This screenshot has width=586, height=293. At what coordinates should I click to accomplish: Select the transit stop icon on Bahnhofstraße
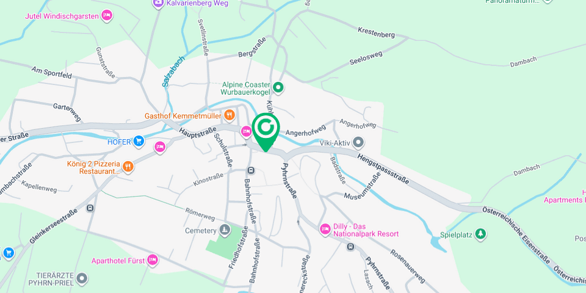[x=251, y=171]
